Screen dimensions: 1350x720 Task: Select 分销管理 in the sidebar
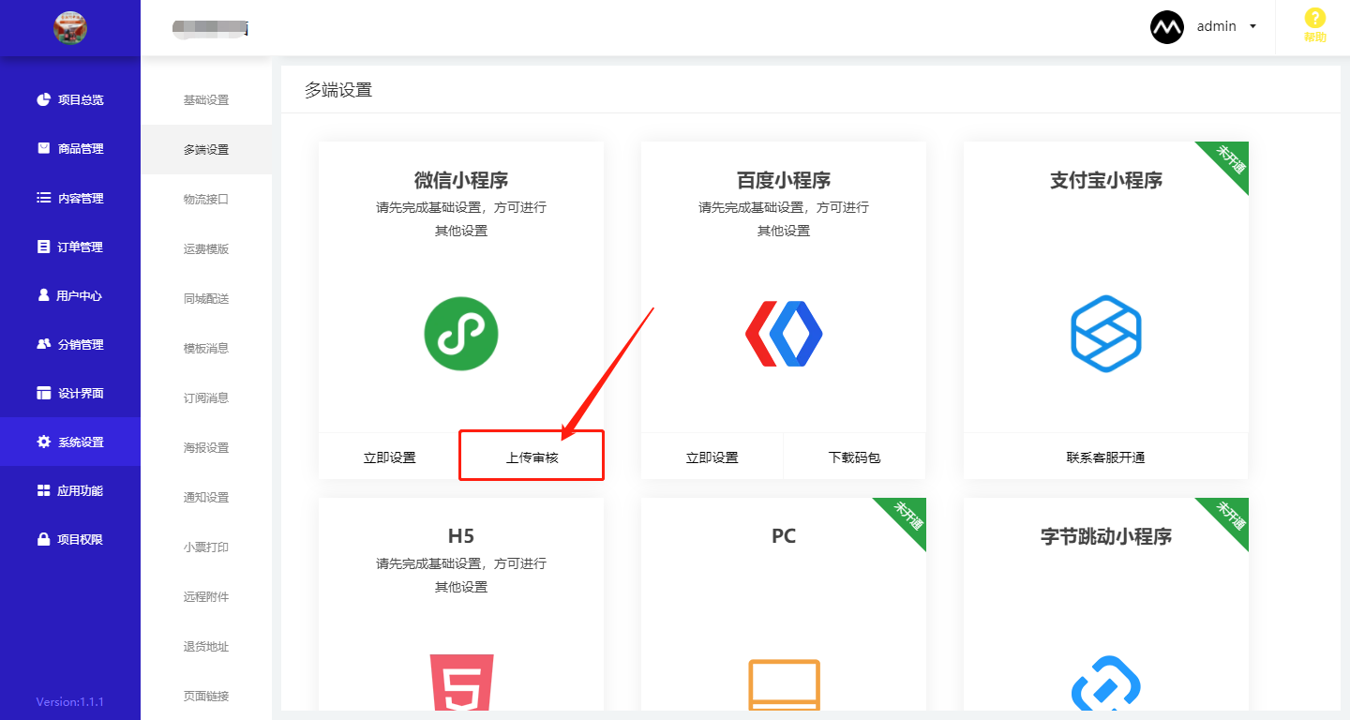(x=70, y=344)
